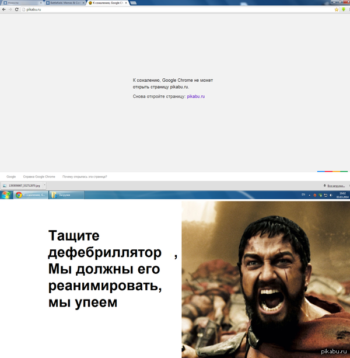Click error text "К сожалению, Google Chrome не может"
The height and width of the screenshot is (358, 350).
click(x=173, y=80)
